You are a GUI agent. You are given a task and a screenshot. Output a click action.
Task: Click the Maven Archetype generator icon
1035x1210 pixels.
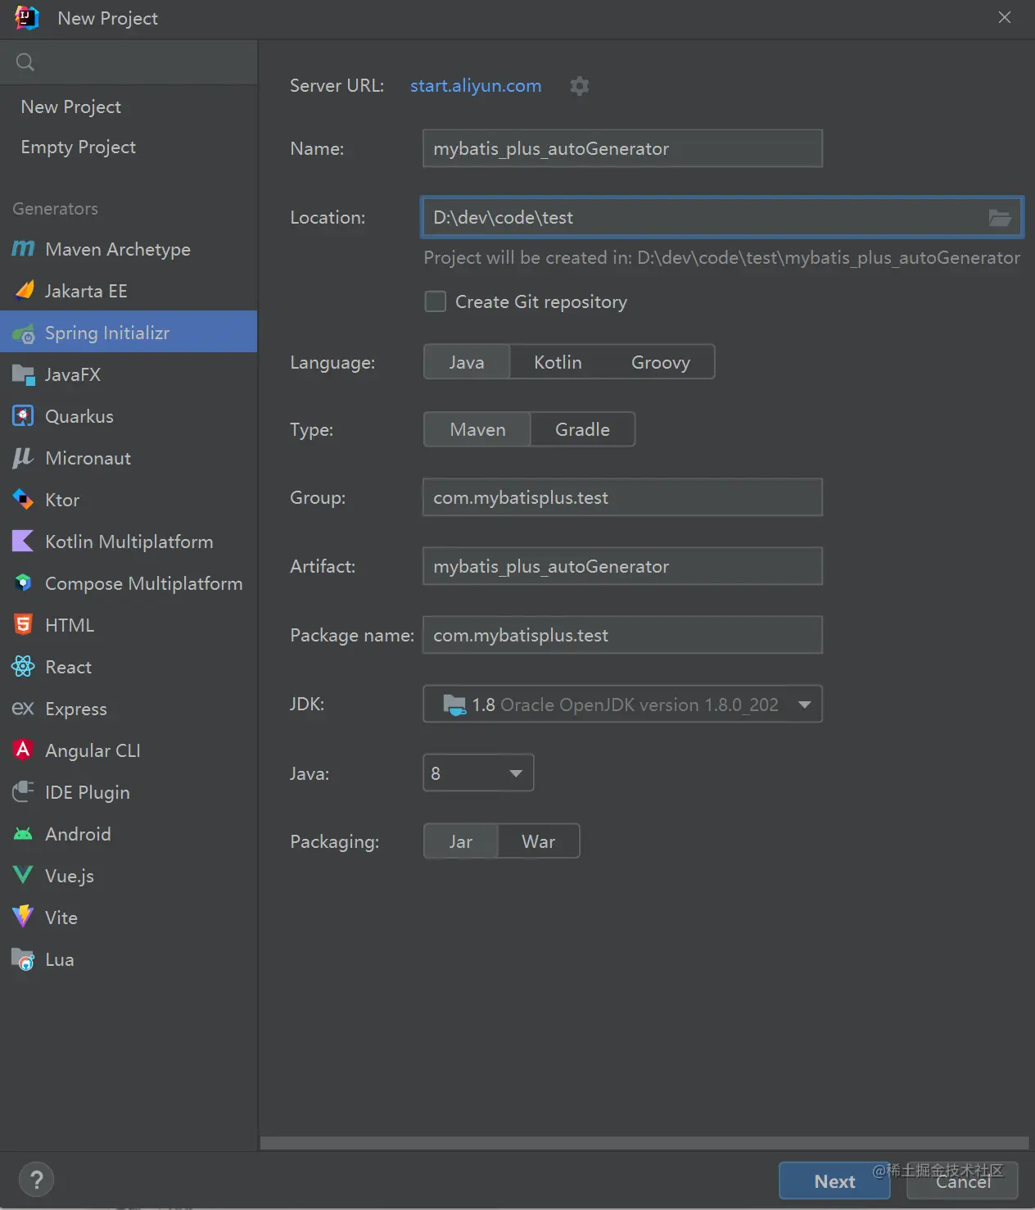pos(23,249)
